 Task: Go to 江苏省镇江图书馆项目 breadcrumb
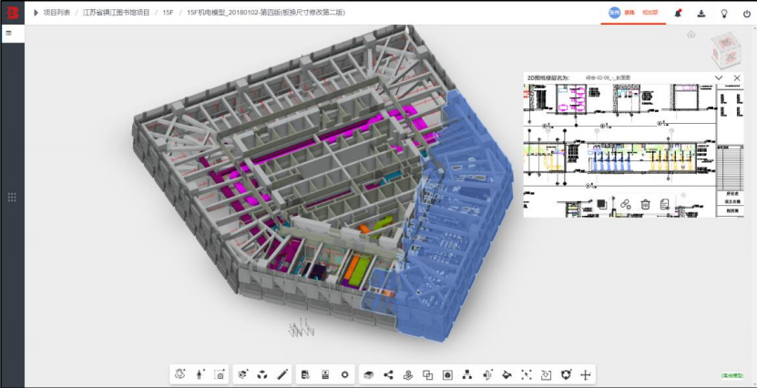tap(116, 13)
